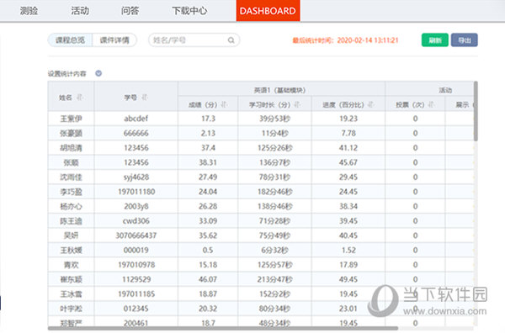
Task: Click the table vertical scrollbar thumb
Action: (x=476, y=111)
